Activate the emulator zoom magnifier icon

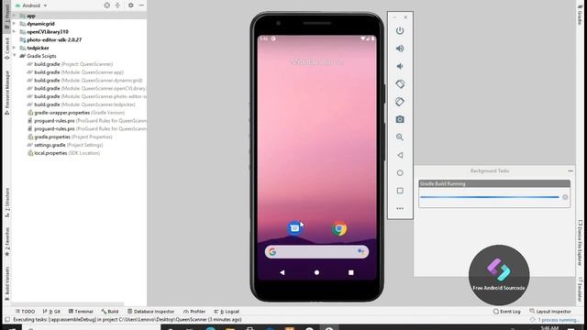pos(400,137)
